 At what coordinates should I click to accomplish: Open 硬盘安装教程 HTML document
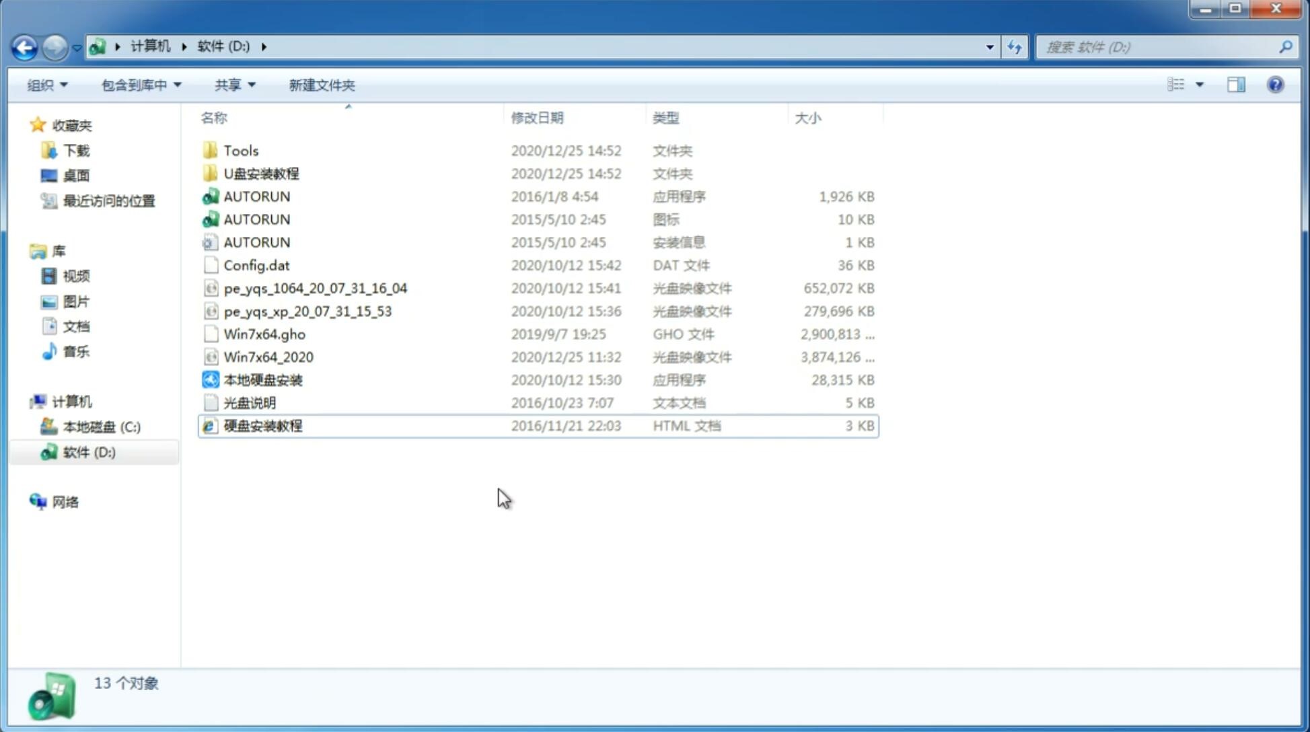(262, 425)
